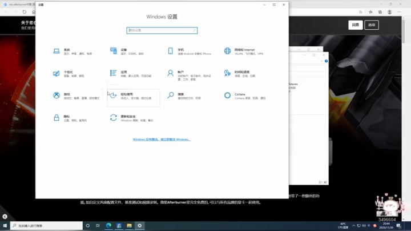The width and height of the screenshot is (411, 231).
Task: Expand hidden system tray icons chevron
Action: [x=353, y=226]
